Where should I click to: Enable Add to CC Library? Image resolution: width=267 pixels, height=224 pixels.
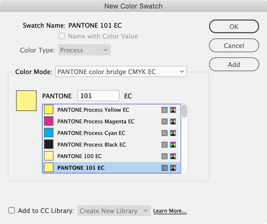11,210
